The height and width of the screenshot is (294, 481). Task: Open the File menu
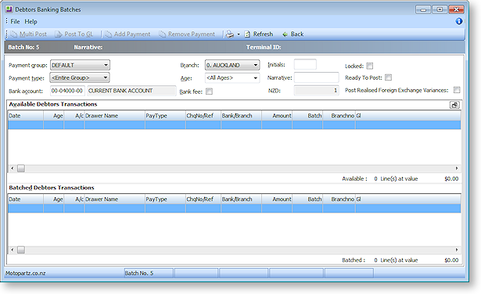coord(15,21)
